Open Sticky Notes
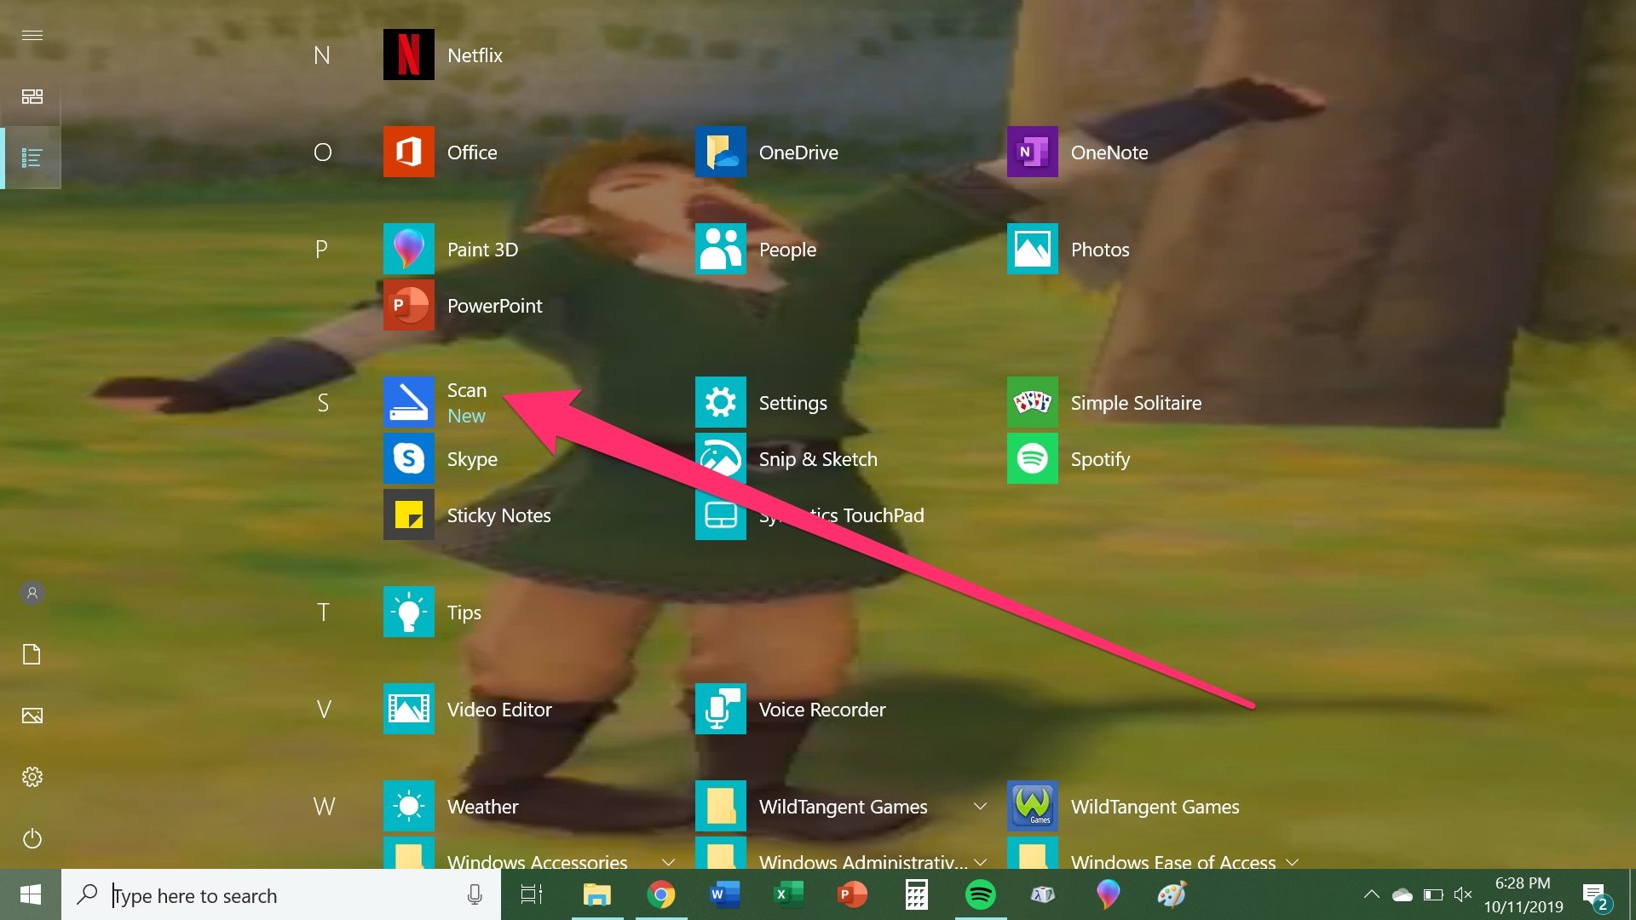This screenshot has height=920, width=1636. point(498,515)
